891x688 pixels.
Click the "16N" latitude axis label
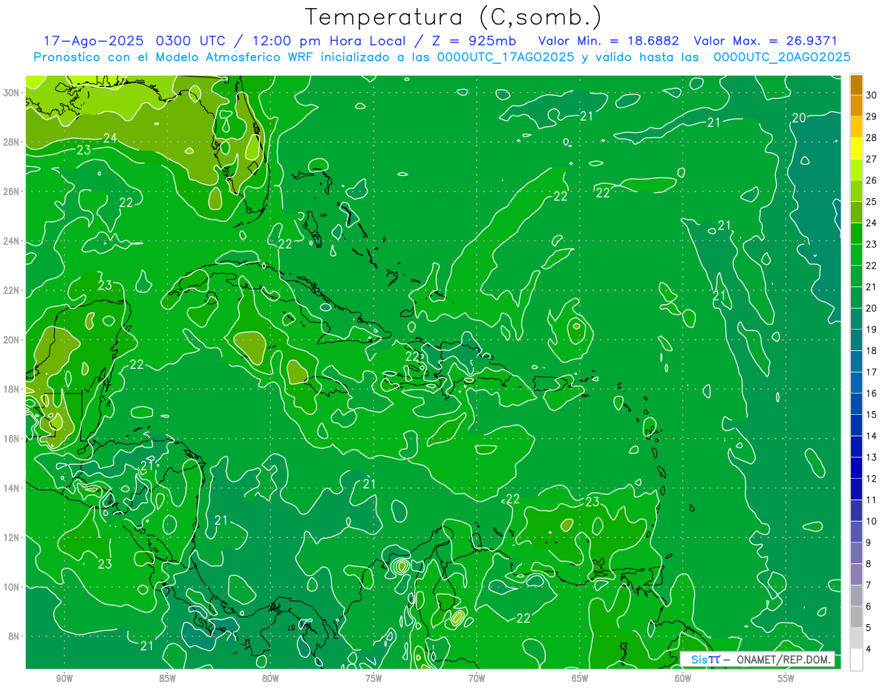point(13,439)
